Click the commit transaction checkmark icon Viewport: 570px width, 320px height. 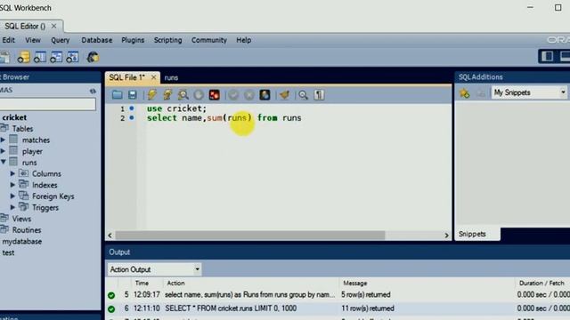[233, 95]
